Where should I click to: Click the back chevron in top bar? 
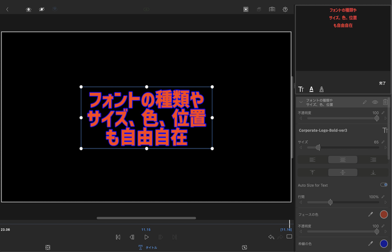[7, 10]
